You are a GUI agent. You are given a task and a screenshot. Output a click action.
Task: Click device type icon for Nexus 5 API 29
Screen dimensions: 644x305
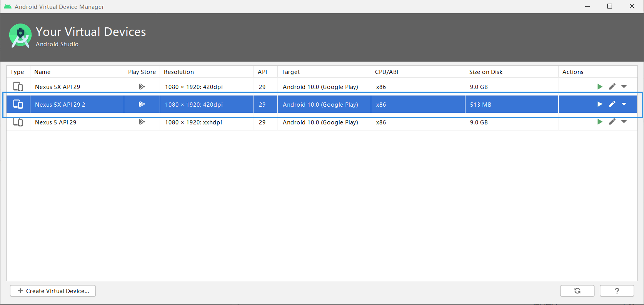[18, 122]
